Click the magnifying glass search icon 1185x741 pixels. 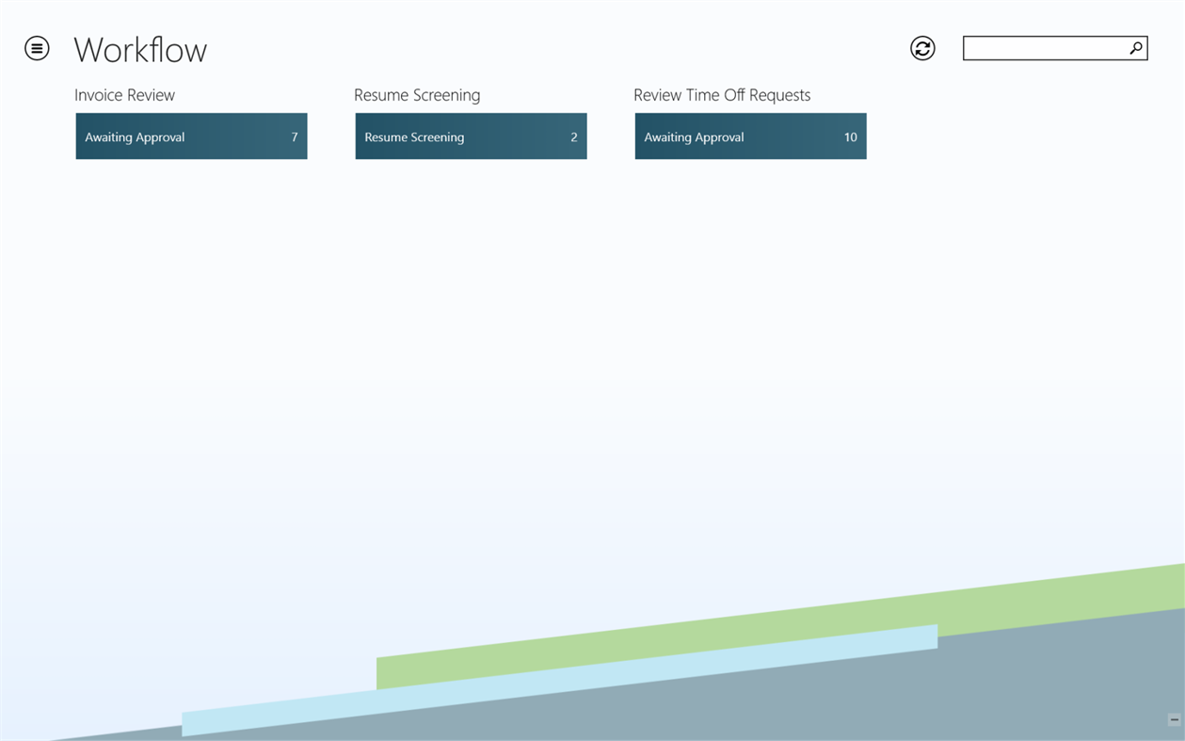click(1136, 46)
